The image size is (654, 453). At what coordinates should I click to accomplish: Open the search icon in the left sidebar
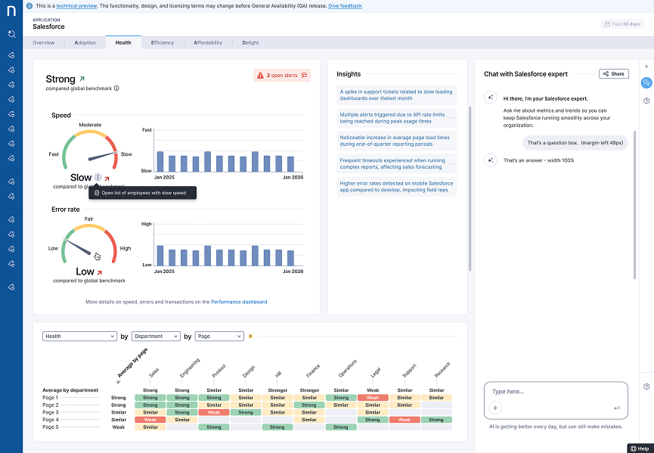(x=11, y=34)
